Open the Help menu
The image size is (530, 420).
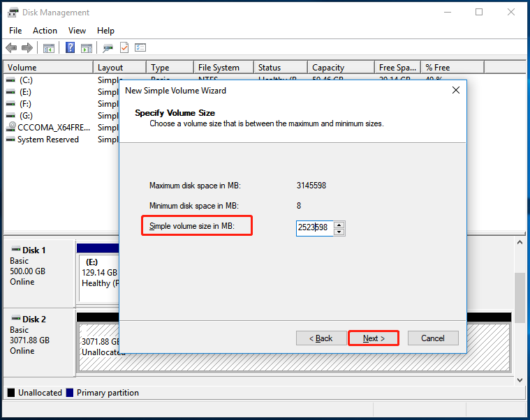106,31
